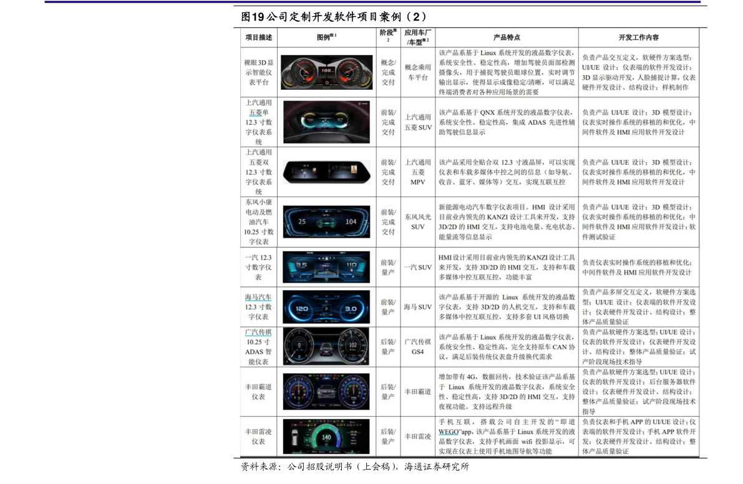Click the Toyota Prado instrument cluster image
Image resolution: width=743 pixels, height=484 pixels.
(327, 392)
